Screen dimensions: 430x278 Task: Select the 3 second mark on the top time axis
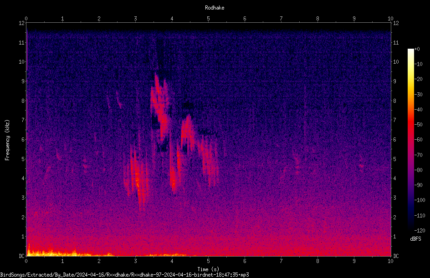coord(135,19)
